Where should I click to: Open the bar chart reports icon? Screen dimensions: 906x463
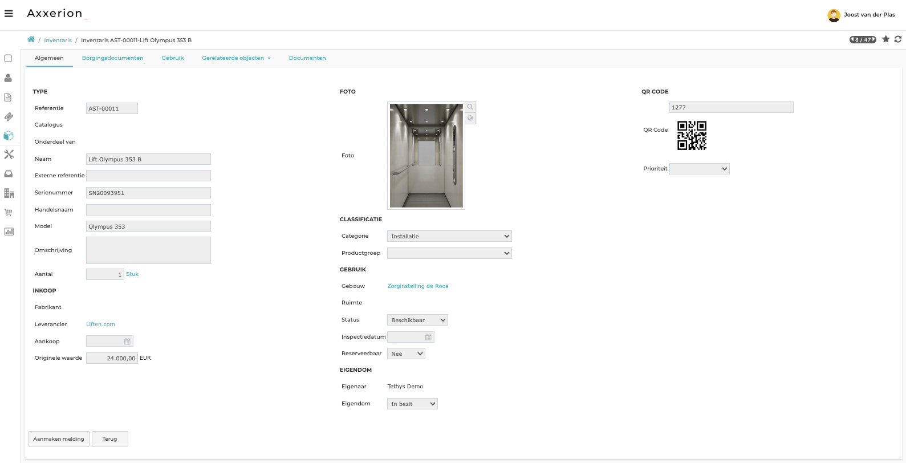[x=9, y=232]
